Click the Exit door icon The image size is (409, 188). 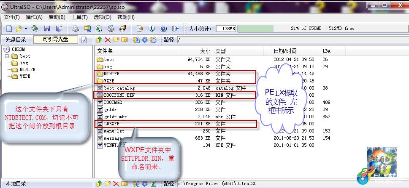[175, 28]
